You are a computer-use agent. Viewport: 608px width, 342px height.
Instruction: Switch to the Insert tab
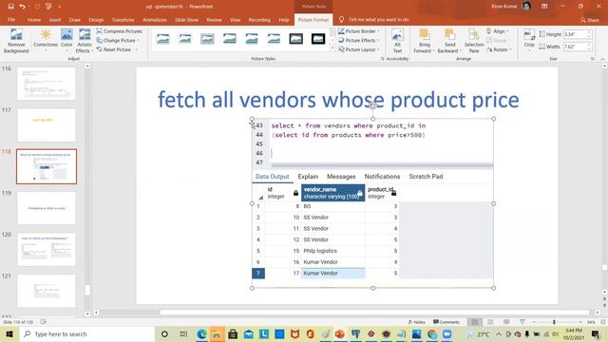[x=55, y=20]
